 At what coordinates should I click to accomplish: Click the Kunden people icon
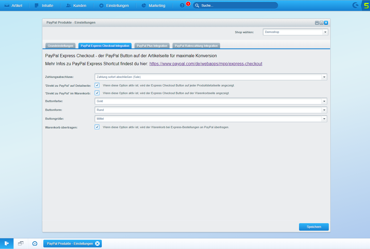click(x=69, y=6)
